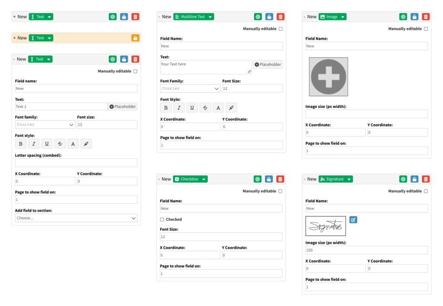Click blue edit icon beside signature image
The width and height of the screenshot is (443, 306).
click(x=353, y=219)
